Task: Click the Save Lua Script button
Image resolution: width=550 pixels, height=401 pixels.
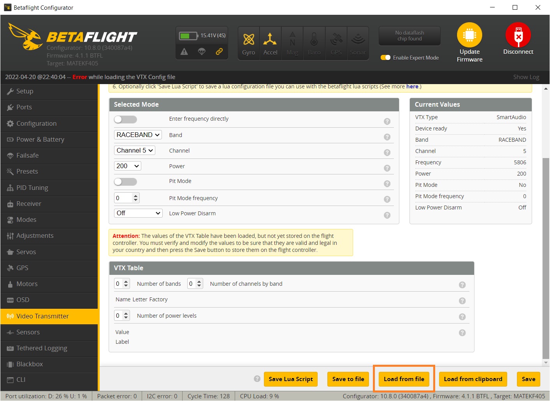Action: tap(291, 379)
